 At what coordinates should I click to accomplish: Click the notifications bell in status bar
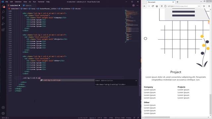138,118
